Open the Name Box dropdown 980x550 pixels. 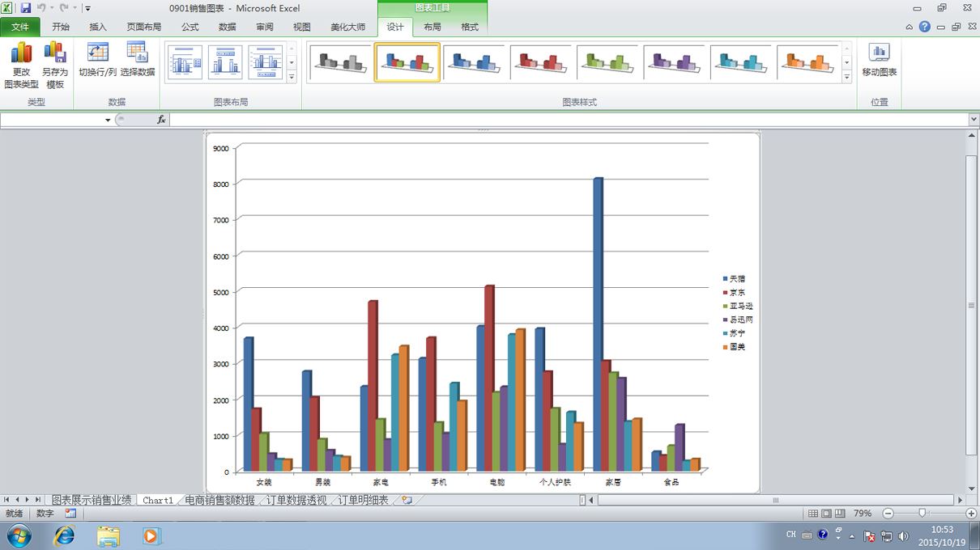pos(108,120)
